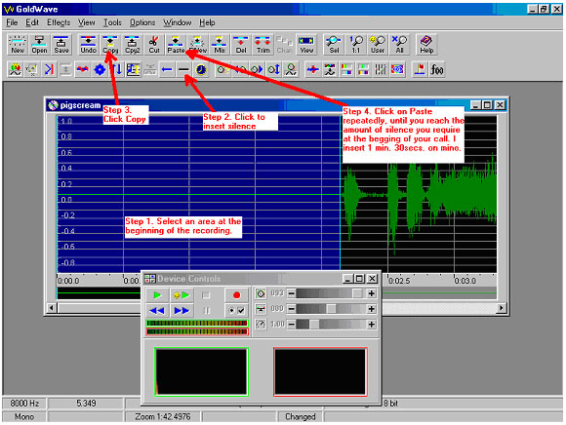Click the Time Warp clock icon
Image resolution: width=566 pixels, height=425 pixels.
[201, 69]
